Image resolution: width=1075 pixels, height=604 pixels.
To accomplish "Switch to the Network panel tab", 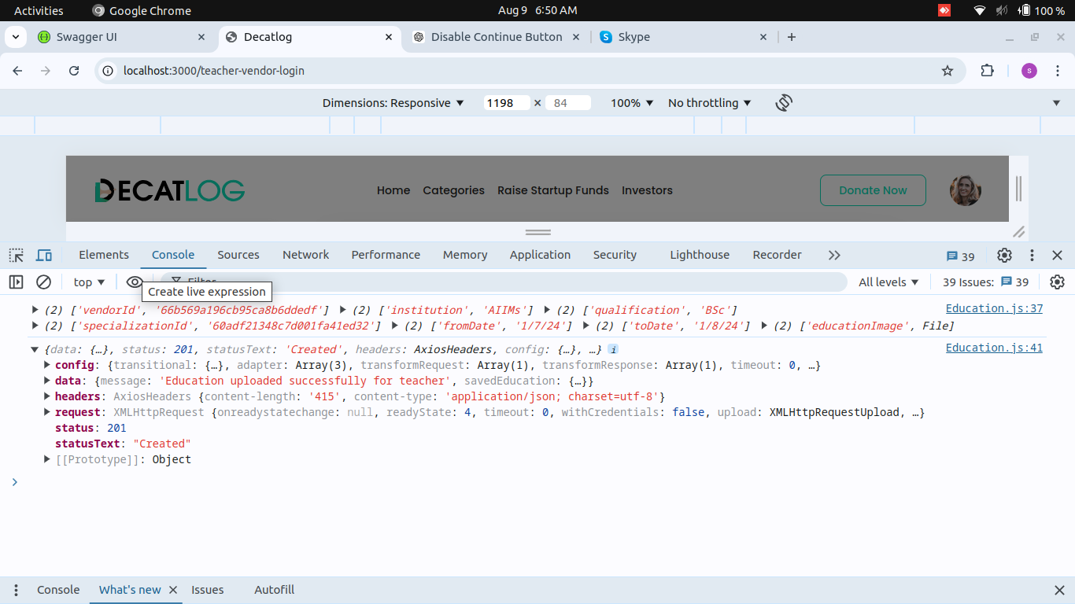I will click(305, 255).
